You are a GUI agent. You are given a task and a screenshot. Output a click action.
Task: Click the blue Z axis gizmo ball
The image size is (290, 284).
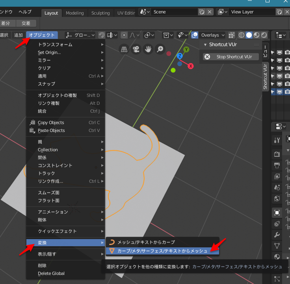180,56
